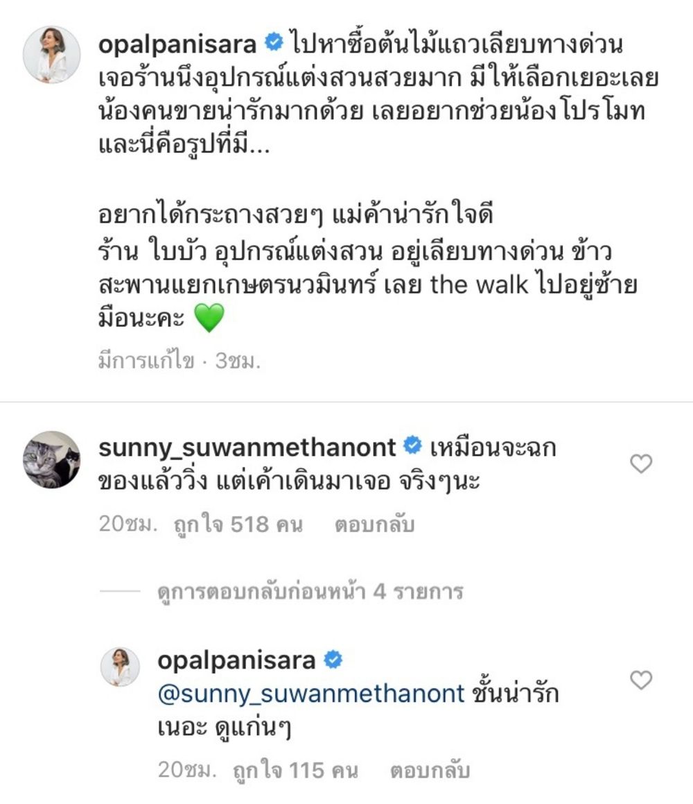Click the green heart emoji in caption
This screenshot has width=693, height=804.
[209, 318]
